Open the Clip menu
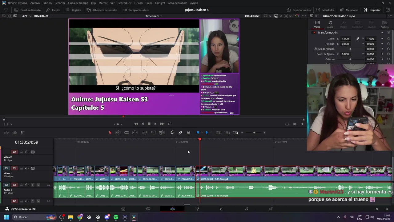 coord(93,3)
